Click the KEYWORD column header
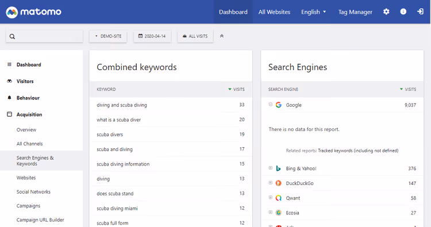Image resolution: width=431 pixels, height=227 pixels. pos(106,89)
